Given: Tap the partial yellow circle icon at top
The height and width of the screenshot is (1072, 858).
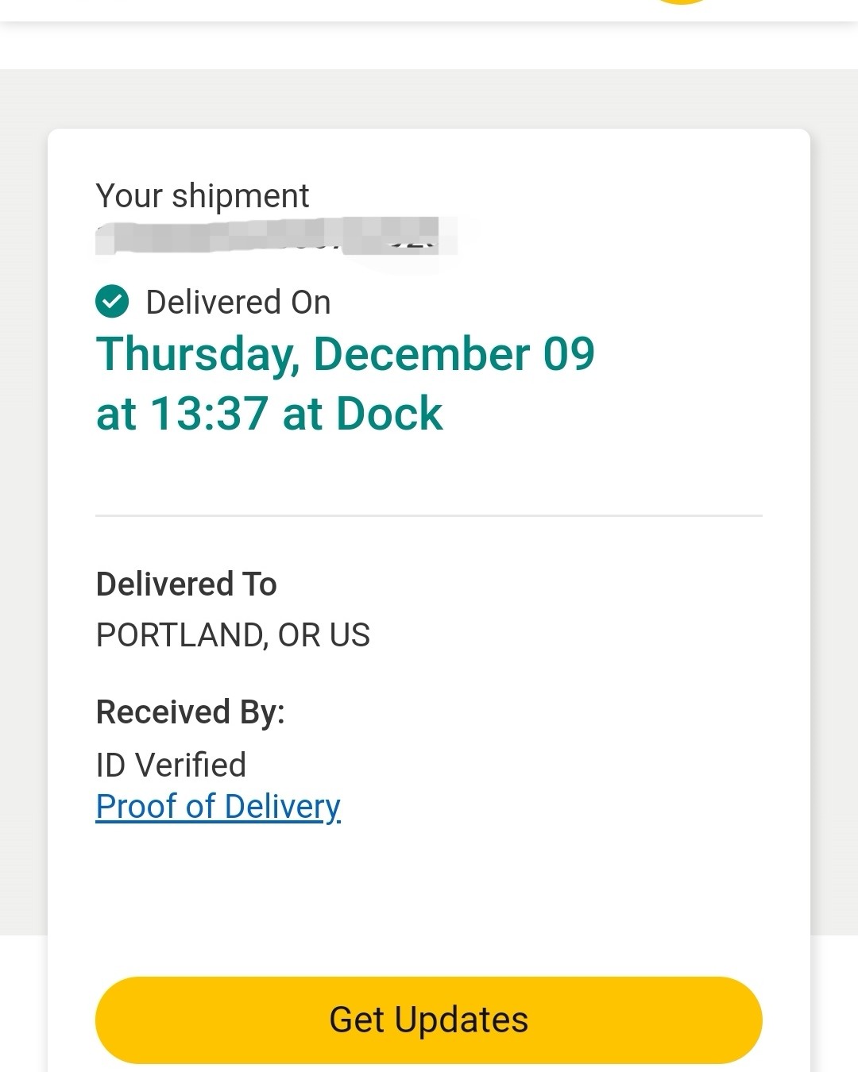Looking at the screenshot, I should (682, 2).
